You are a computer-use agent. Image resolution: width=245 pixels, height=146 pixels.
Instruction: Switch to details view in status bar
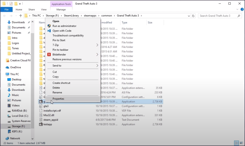237,143
